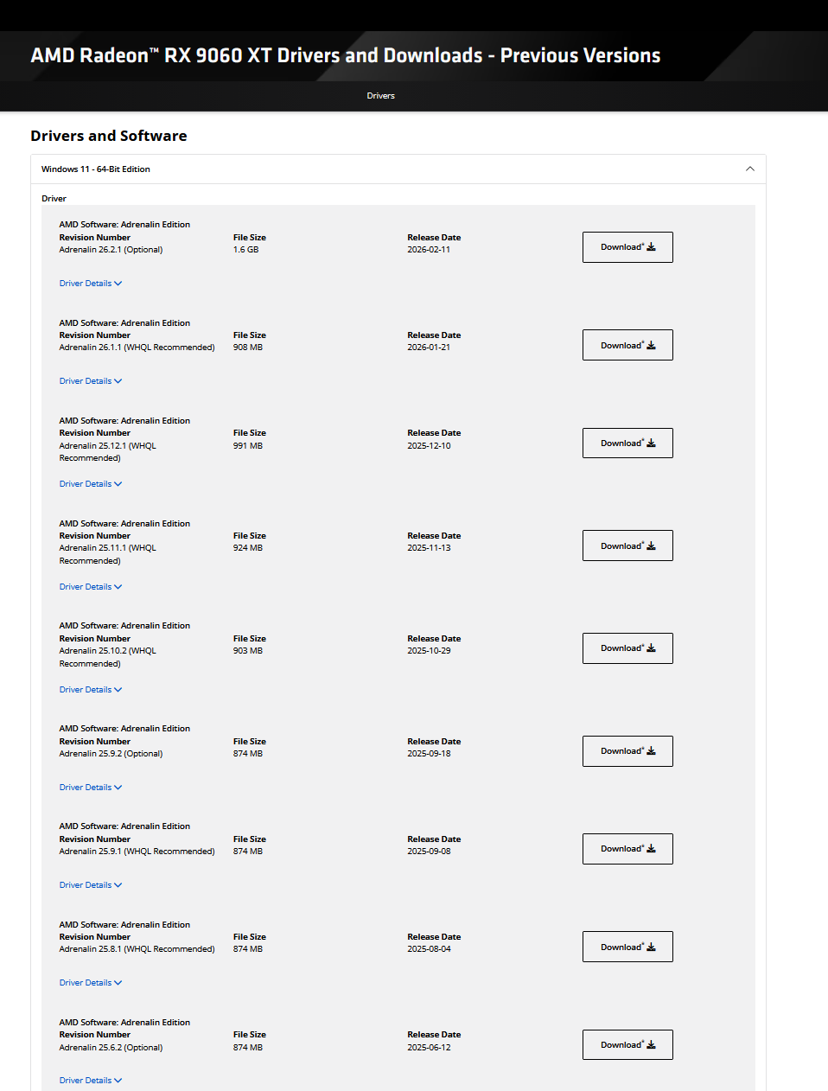Download Adrenalin 25.9.1 WHQL driver
Image resolution: width=828 pixels, height=1091 pixels.
coord(627,849)
